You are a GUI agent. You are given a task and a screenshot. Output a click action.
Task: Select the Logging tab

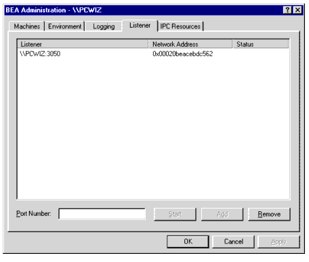pyautogui.click(x=104, y=26)
